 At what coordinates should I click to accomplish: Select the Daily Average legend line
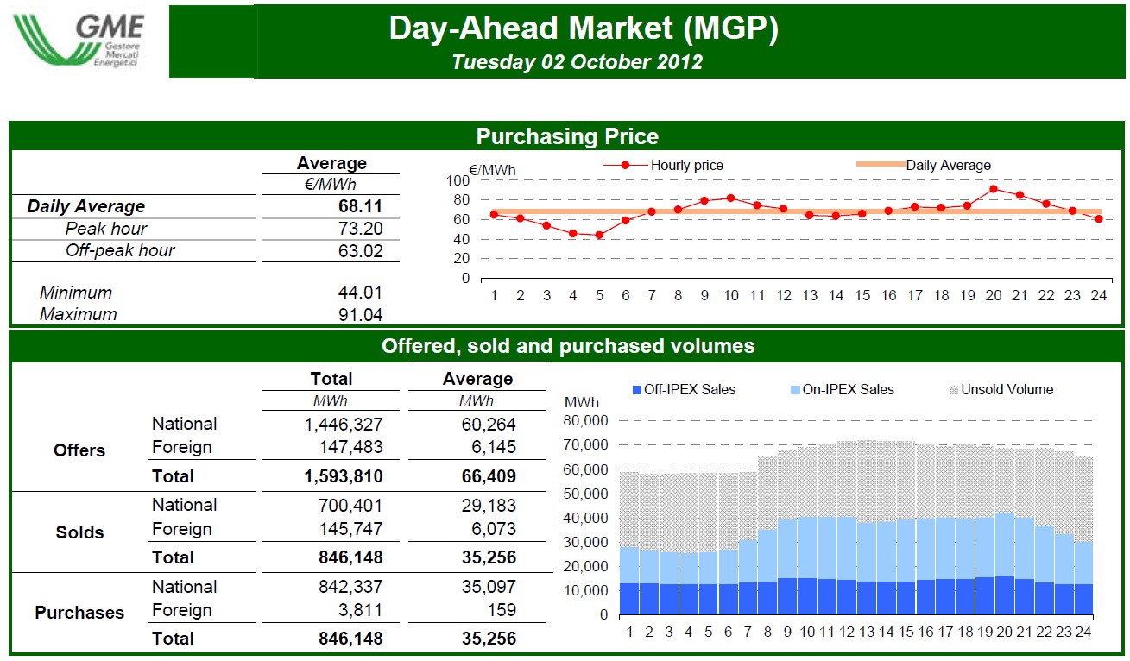[x=881, y=166]
